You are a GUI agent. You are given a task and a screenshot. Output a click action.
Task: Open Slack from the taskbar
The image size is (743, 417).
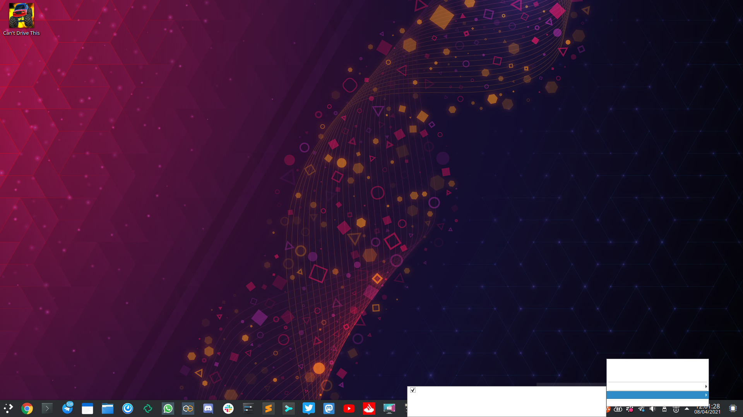tap(228, 409)
